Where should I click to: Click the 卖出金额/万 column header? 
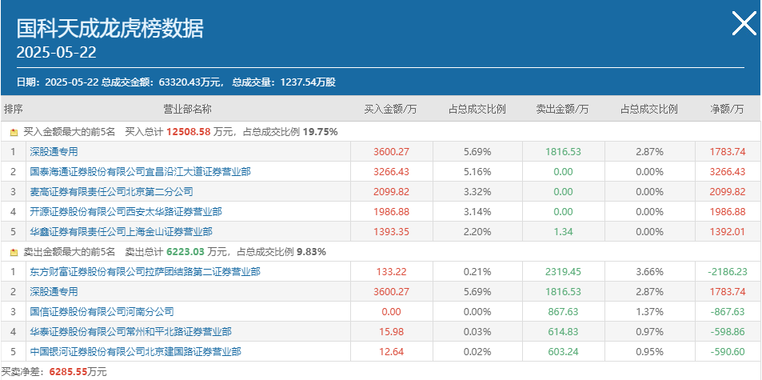562,110
